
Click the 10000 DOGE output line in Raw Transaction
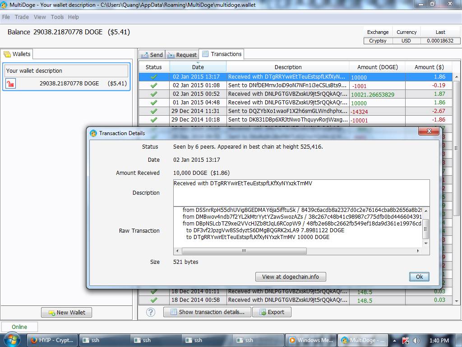click(258, 237)
